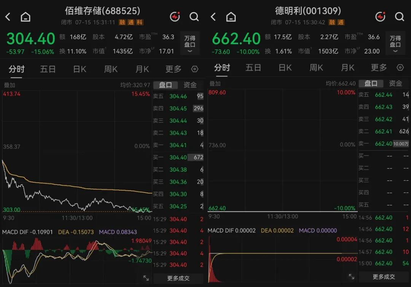Select 分时 tab on 德明利 panel
Image resolution: width=411 pixels, height=287 pixels.
[x=222, y=68]
